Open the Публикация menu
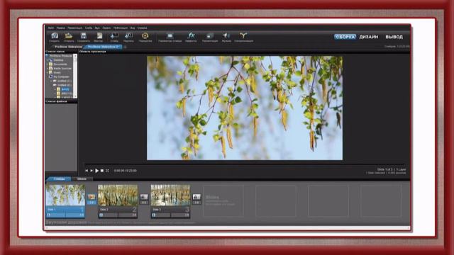This screenshot has height=255, width=454. point(121,28)
